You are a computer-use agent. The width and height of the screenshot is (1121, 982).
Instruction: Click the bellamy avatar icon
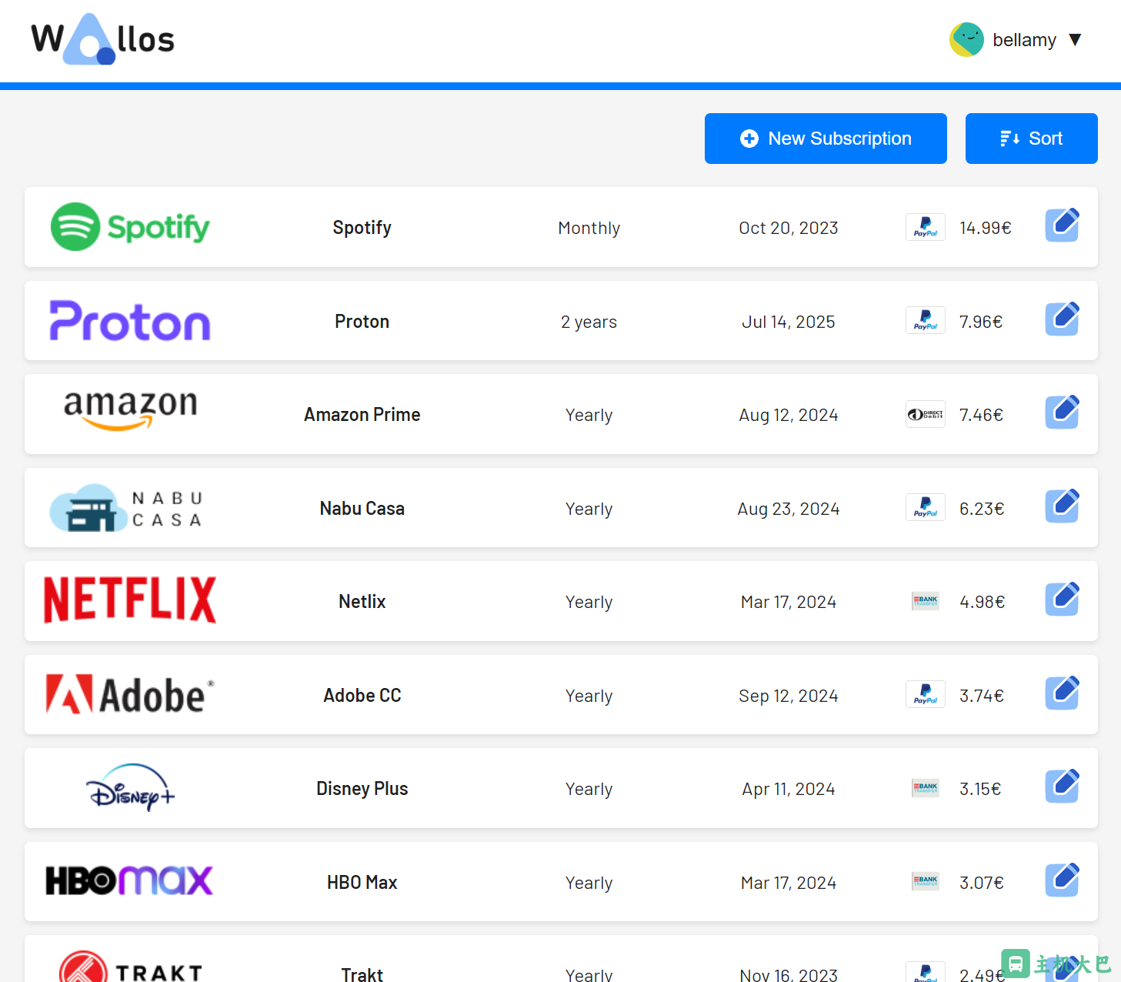[966, 39]
